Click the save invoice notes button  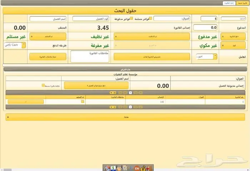point(48,57)
